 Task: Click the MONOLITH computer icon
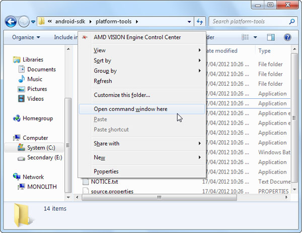coord(21,187)
